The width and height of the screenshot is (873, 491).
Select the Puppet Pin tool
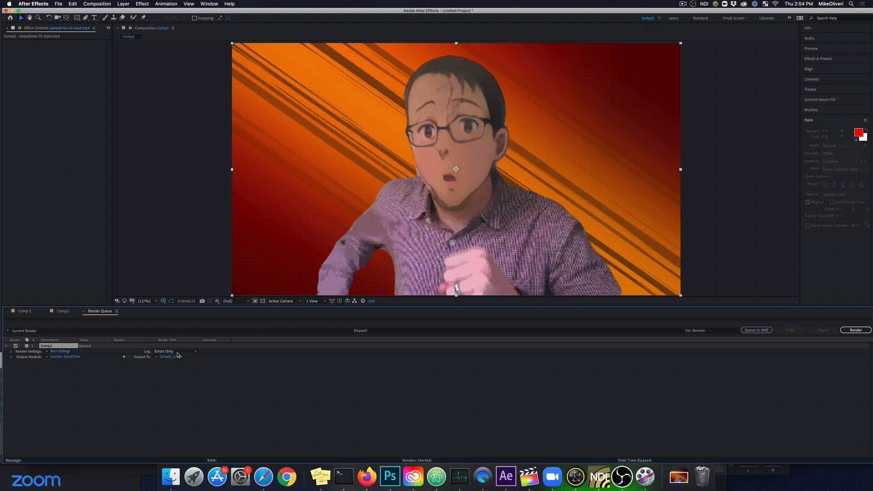(143, 18)
